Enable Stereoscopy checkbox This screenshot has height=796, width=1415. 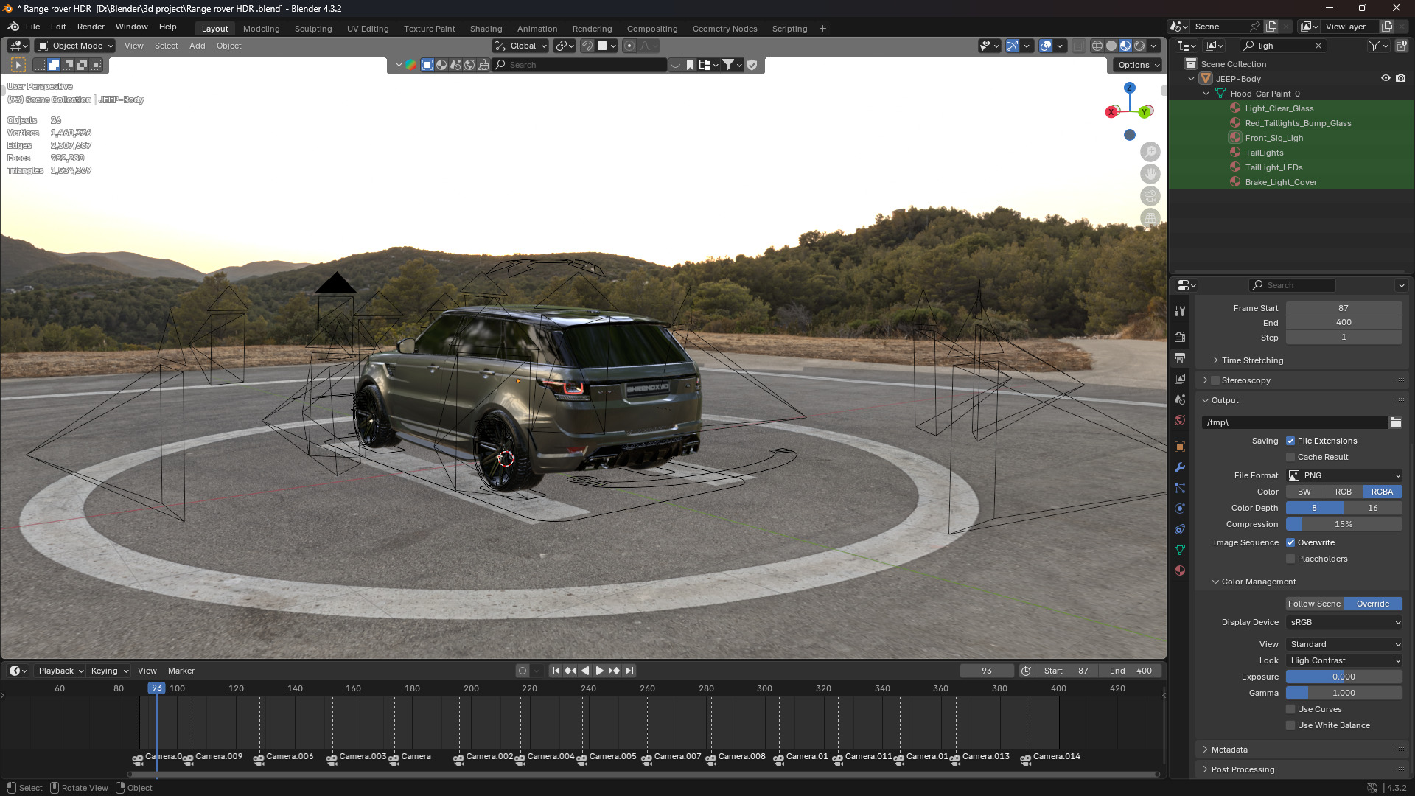click(x=1215, y=380)
